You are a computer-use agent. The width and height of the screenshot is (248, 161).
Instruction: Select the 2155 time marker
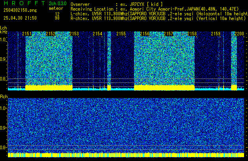click(121, 34)
